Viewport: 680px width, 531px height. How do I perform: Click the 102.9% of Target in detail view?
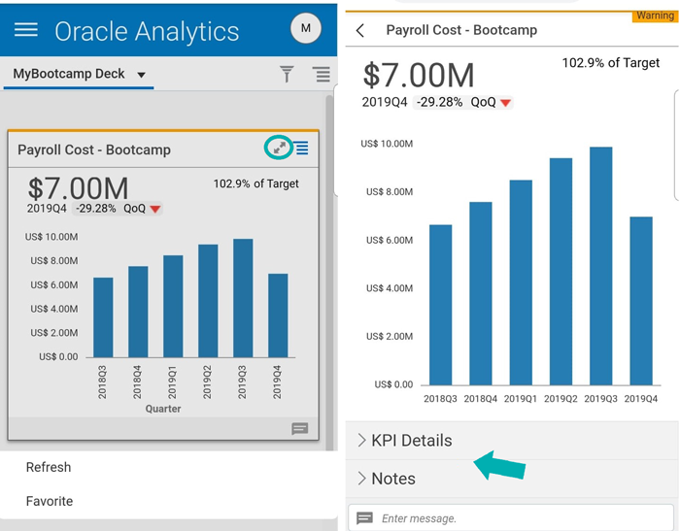coord(611,63)
